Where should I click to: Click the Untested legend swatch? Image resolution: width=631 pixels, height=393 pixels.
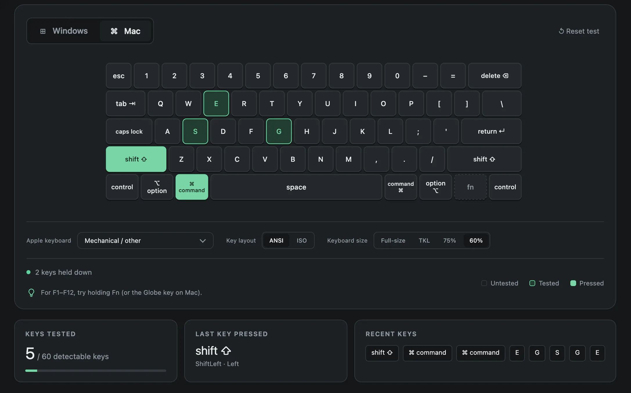484,283
